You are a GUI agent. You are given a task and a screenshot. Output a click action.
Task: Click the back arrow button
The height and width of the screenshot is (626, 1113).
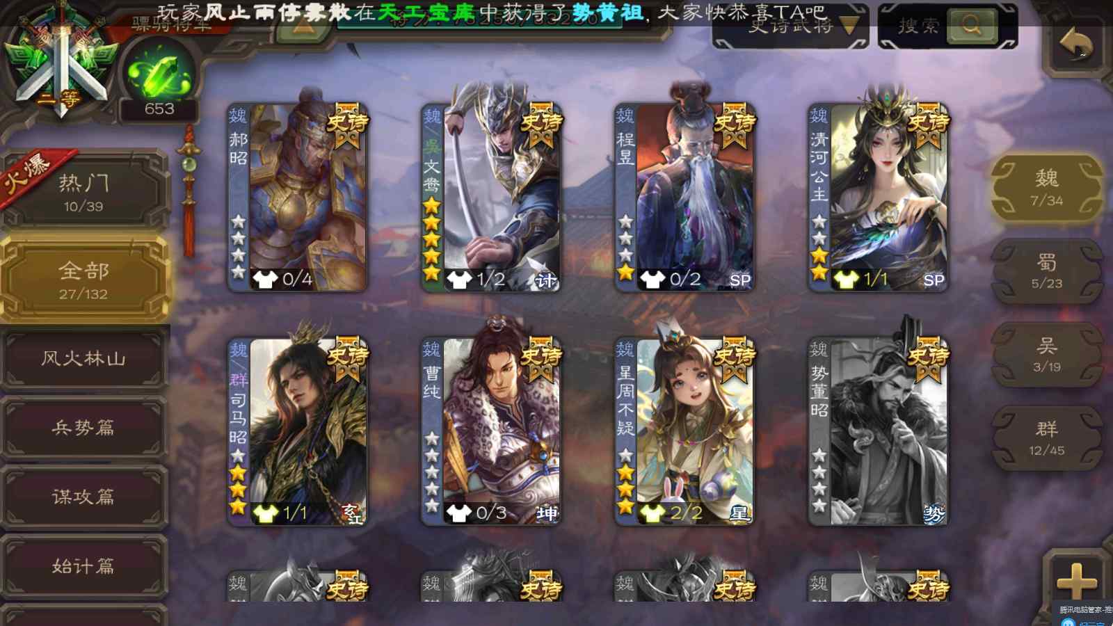1076,45
